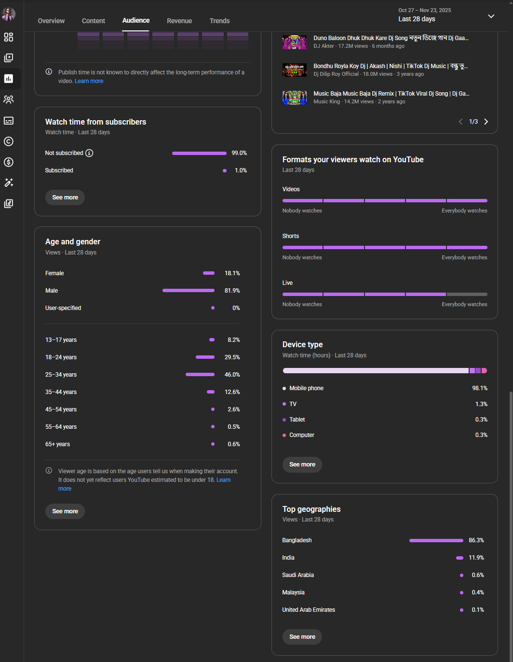The image size is (513, 662).
Task: Open Subtitles icon in sidebar
Action: [9, 120]
